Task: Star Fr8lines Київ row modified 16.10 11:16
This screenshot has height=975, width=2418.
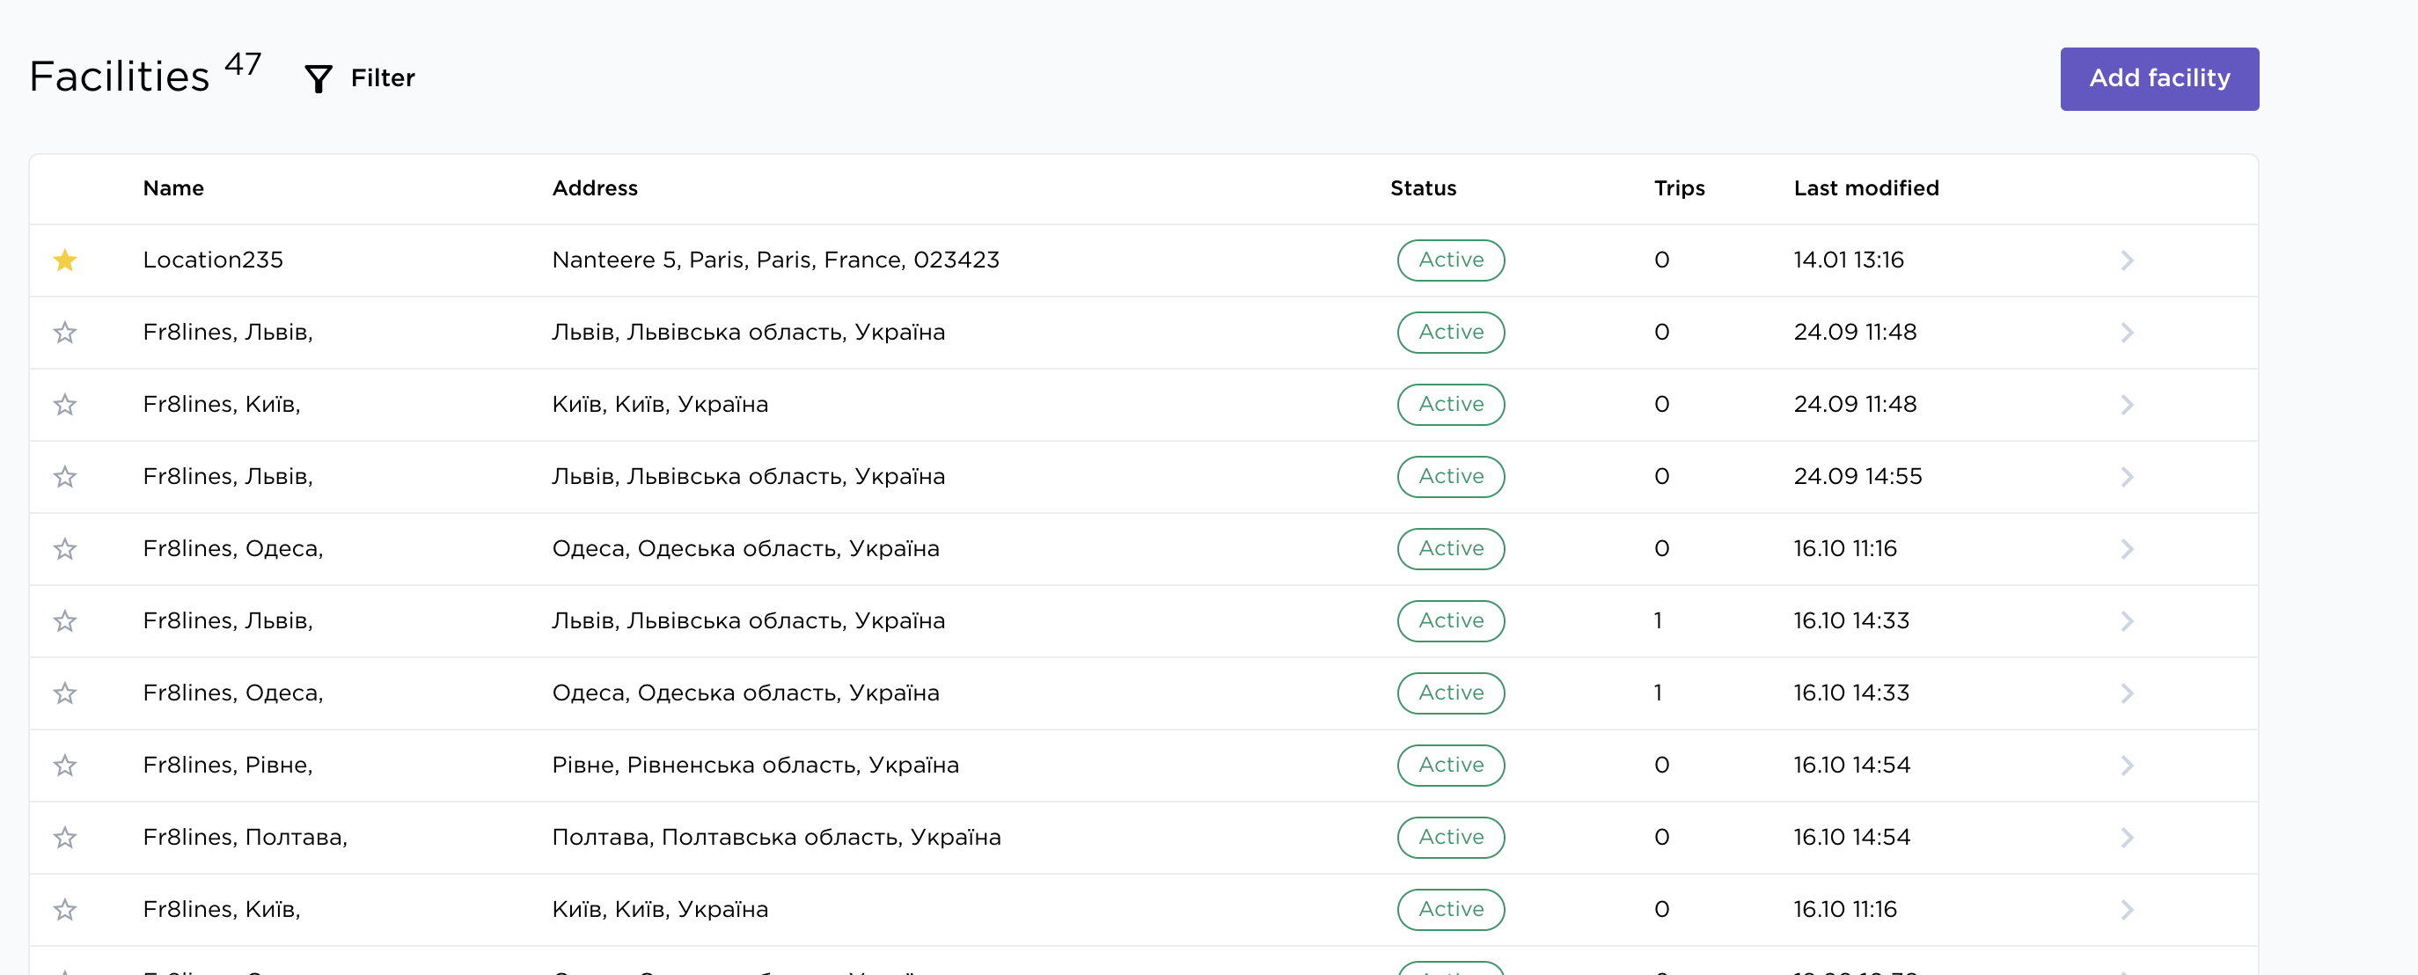Action: pyautogui.click(x=65, y=909)
